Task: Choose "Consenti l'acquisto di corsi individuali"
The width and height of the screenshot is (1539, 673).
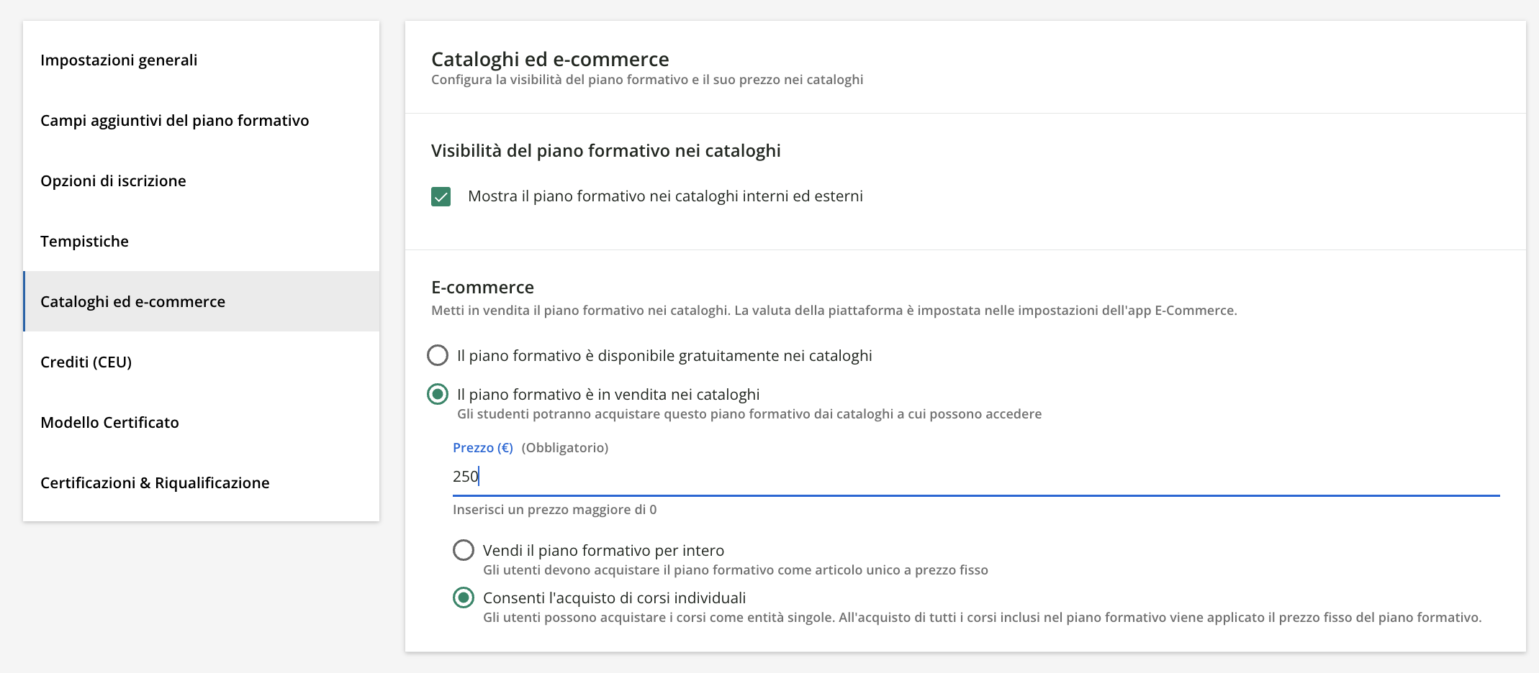Action: (x=464, y=598)
